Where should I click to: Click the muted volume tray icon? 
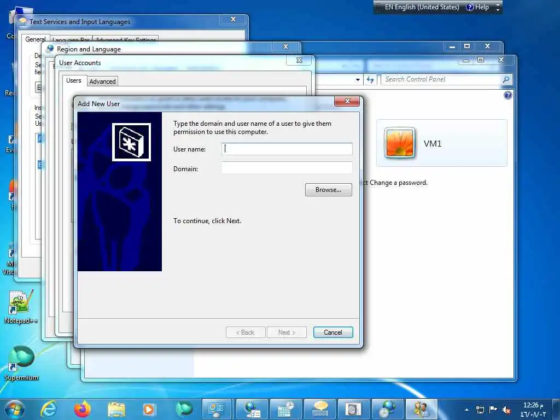(x=506, y=410)
